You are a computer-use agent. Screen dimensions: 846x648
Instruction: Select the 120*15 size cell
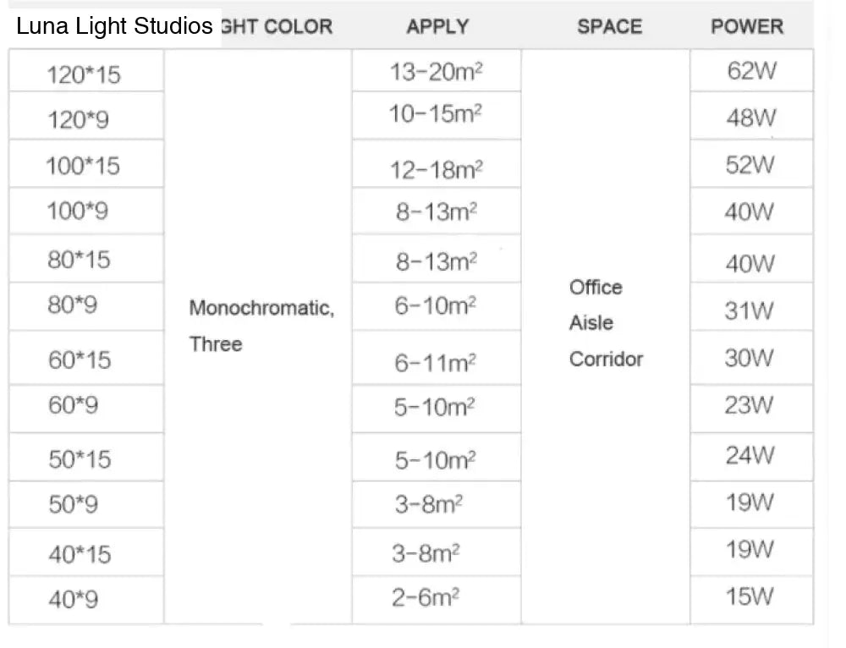click(86, 71)
